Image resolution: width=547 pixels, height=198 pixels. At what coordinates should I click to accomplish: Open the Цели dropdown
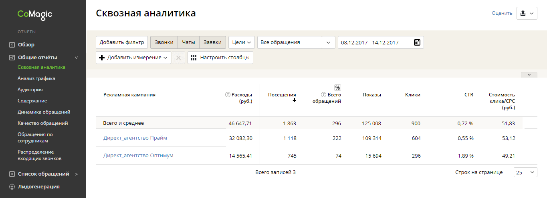[x=241, y=42]
